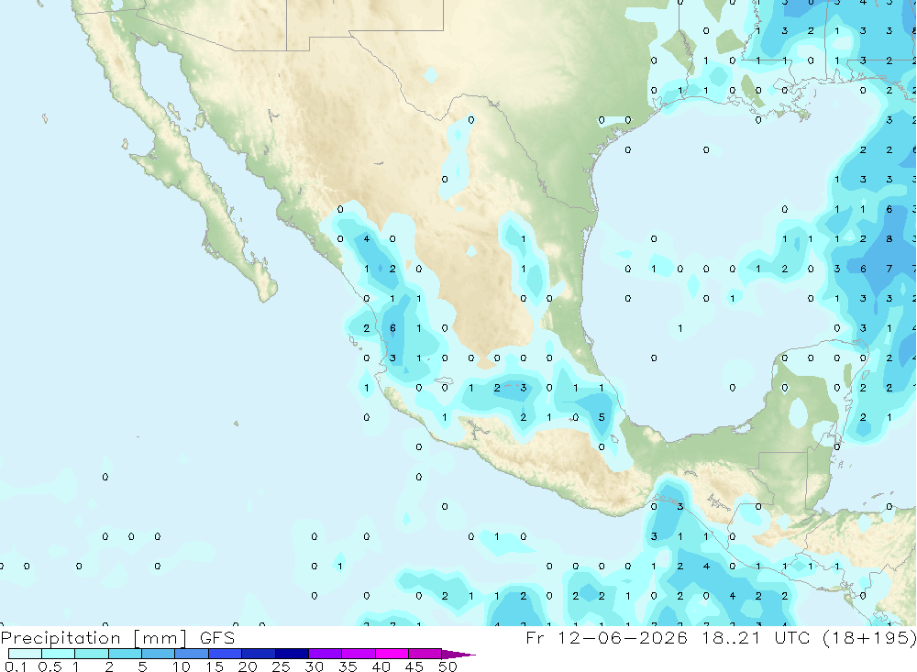Viewport: 917px width, 672px height.
Task: Click the arrow tip above 50 mm
Action: point(458,654)
